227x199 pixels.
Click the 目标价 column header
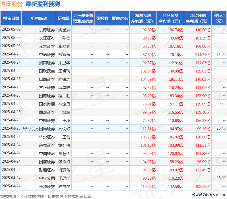[219, 18]
